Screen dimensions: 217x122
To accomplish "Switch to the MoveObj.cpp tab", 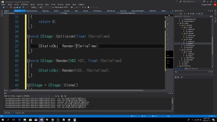I will tap(97, 11).
